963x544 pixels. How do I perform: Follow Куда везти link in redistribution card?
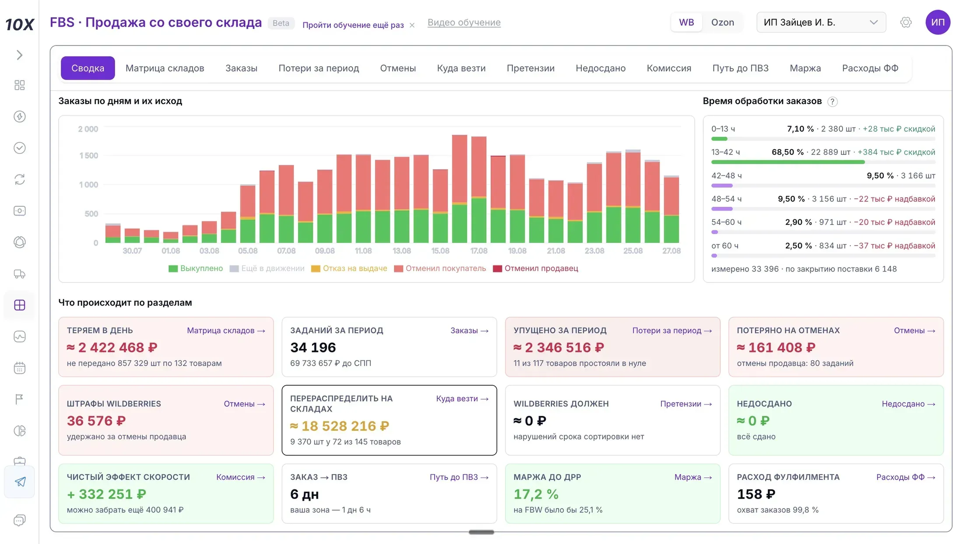point(462,398)
